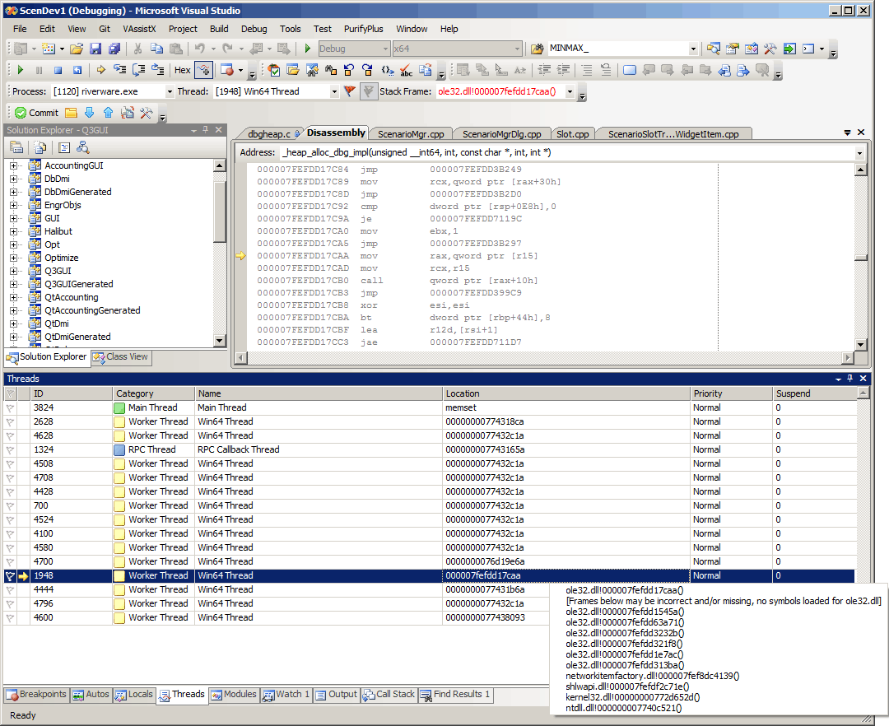Expand the AccountingGUI project node
Screen dimensions: 889x726
[x=14, y=166]
